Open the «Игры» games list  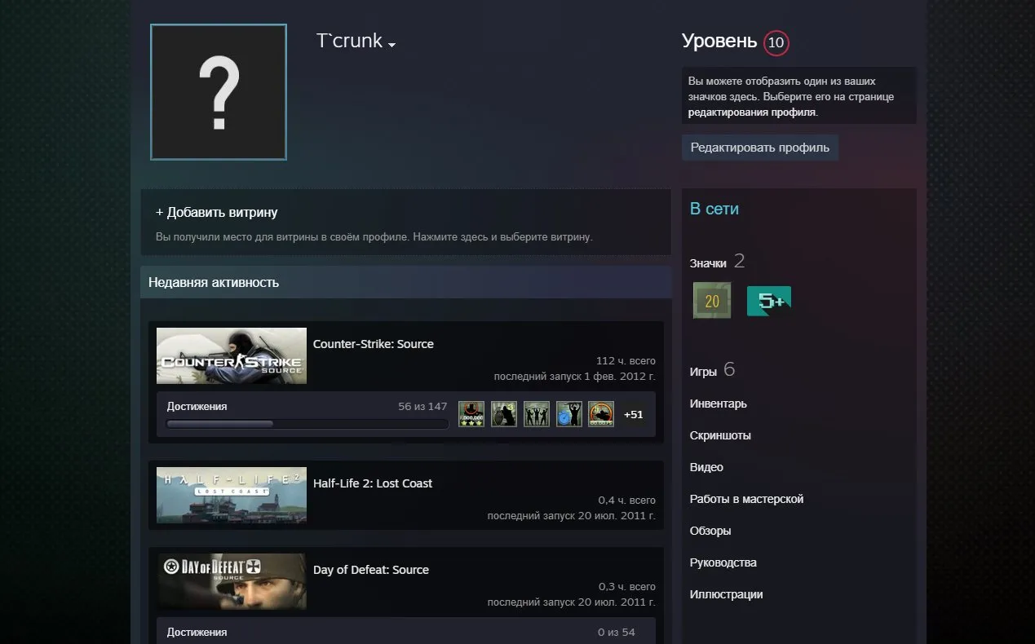click(703, 372)
